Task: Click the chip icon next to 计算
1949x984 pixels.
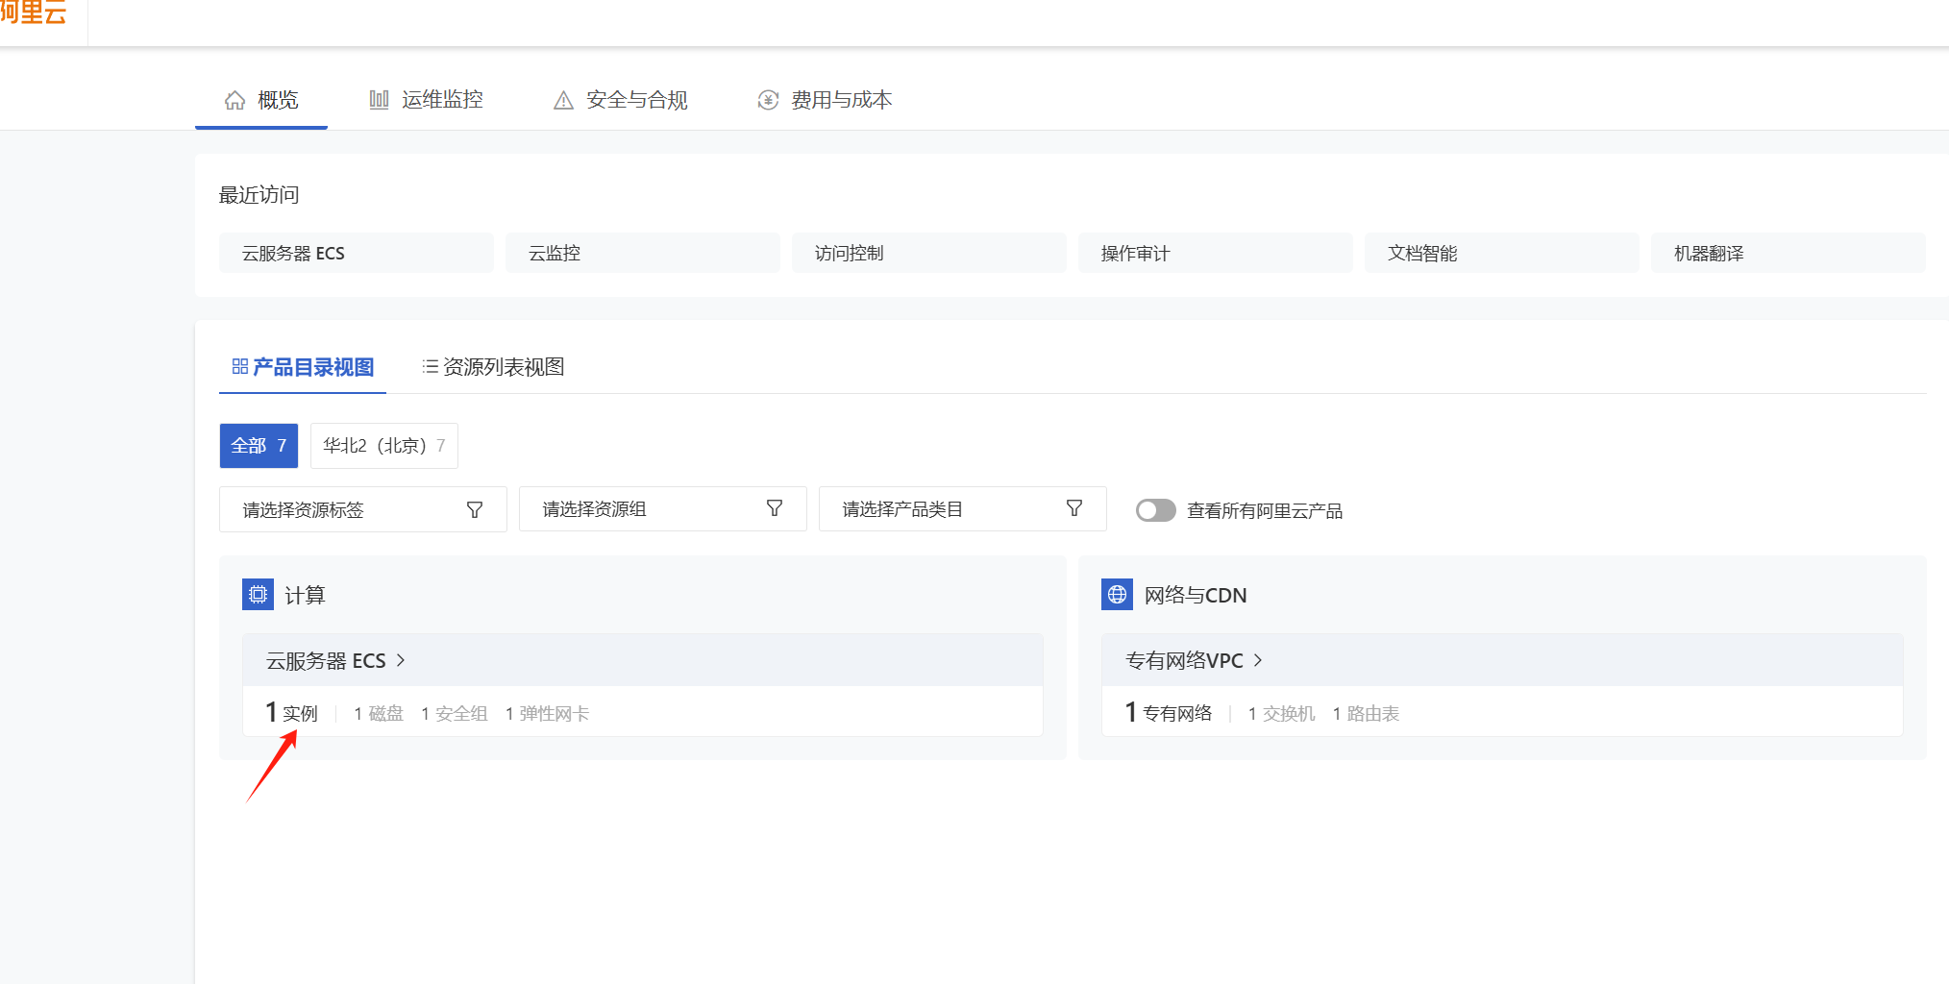Action: coord(258,595)
